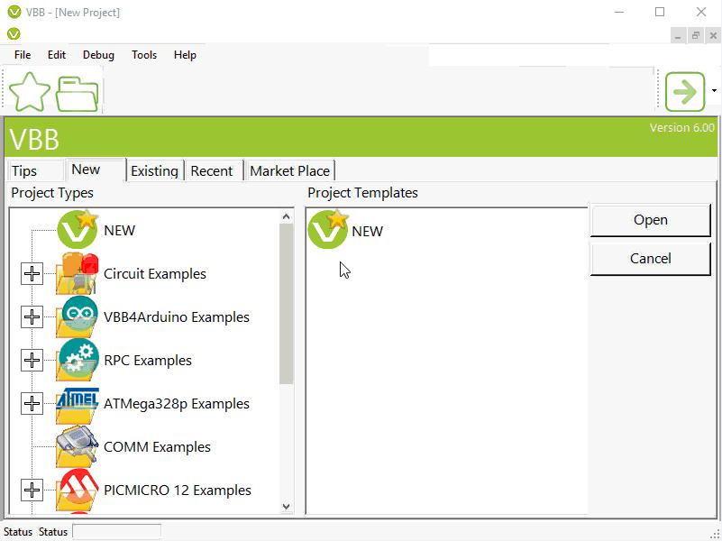Click the green arrow run button
722x541 pixels.
[x=685, y=92]
